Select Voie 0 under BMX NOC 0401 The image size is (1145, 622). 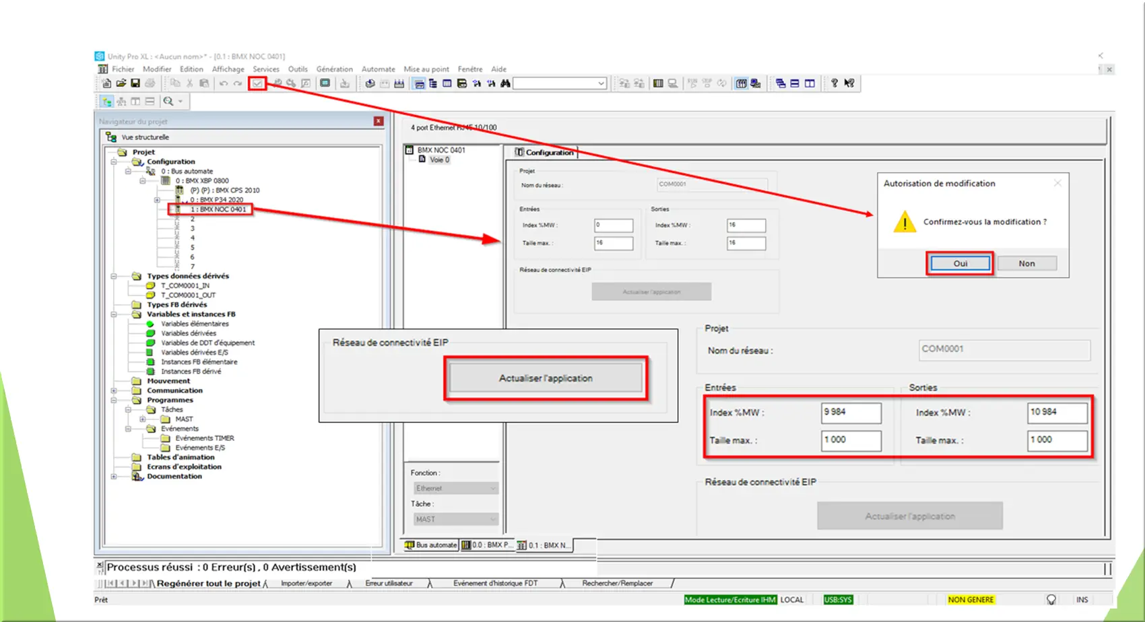click(439, 160)
